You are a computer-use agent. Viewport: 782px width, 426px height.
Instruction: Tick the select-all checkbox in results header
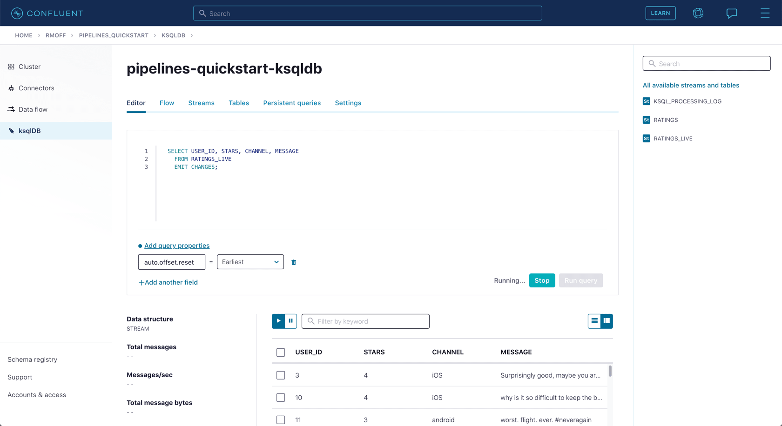[x=281, y=353]
